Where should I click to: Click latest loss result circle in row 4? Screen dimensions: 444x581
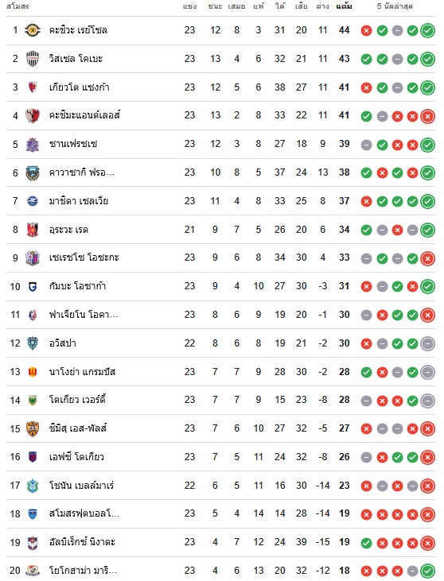pos(427,116)
